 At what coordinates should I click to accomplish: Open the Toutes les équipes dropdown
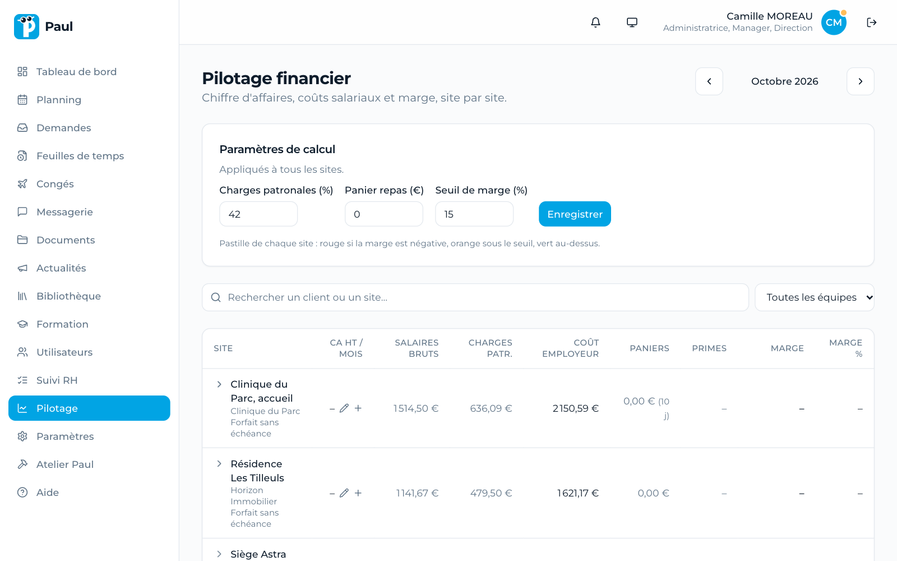pos(814,297)
